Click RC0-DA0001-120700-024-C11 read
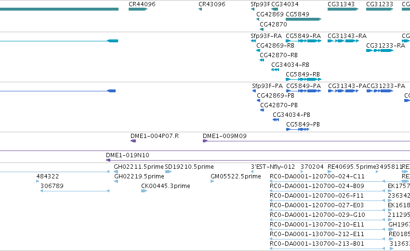Viewport: 410px width, 251px height. pyautogui.click(x=327, y=181)
